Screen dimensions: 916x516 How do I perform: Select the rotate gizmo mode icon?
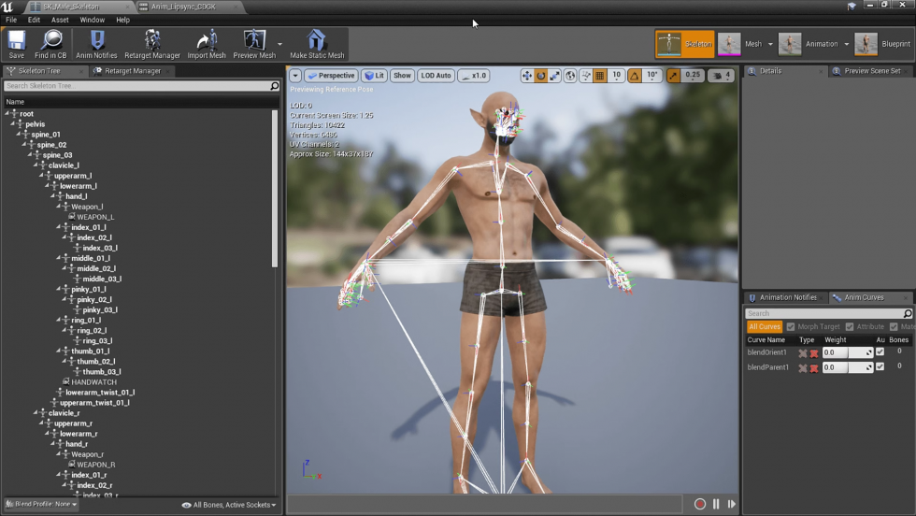pos(541,76)
